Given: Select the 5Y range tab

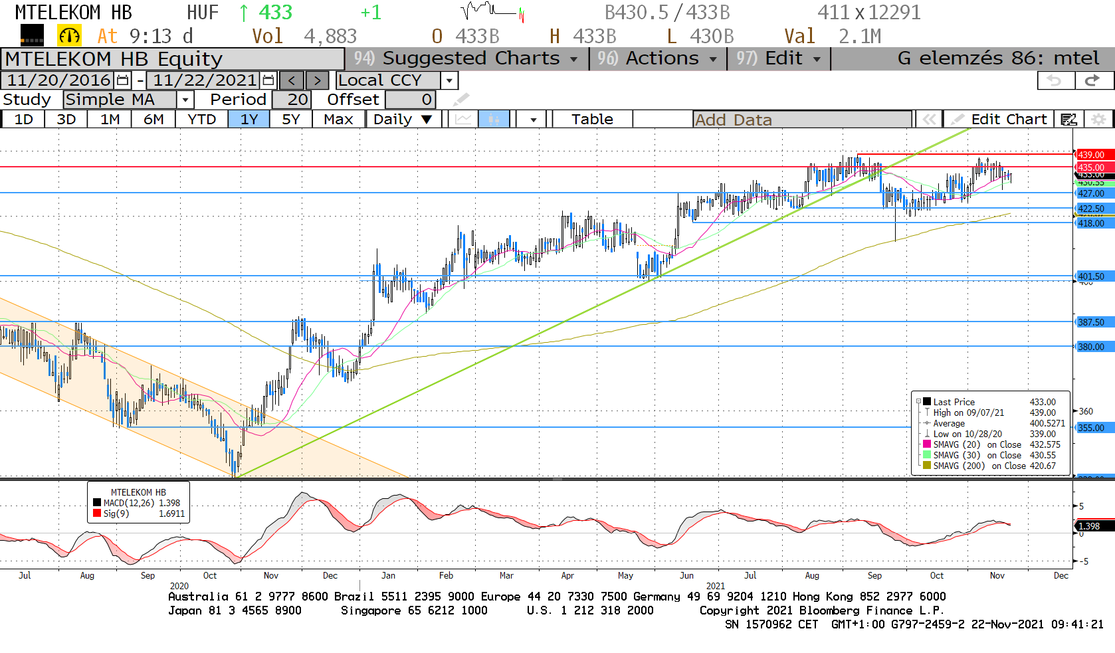Looking at the screenshot, I should tap(291, 120).
